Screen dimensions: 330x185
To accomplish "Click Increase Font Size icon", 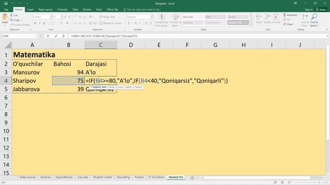I will (x=65, y=17).
